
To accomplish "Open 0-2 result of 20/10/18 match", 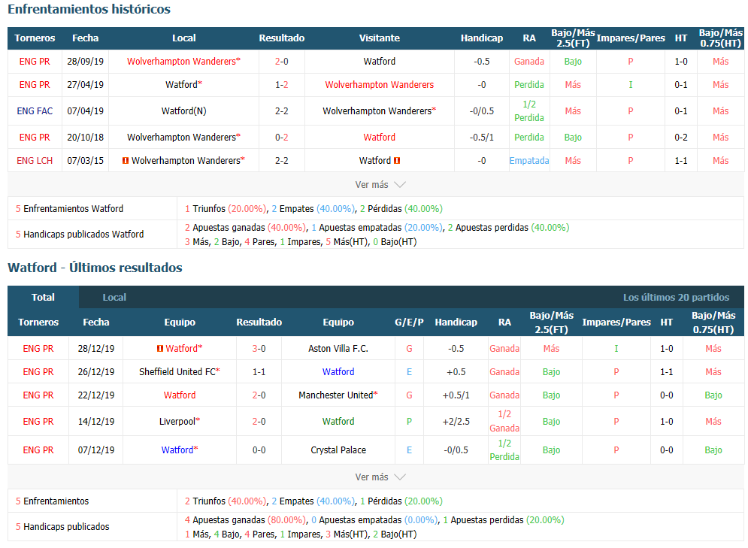I will pos(281,138).
